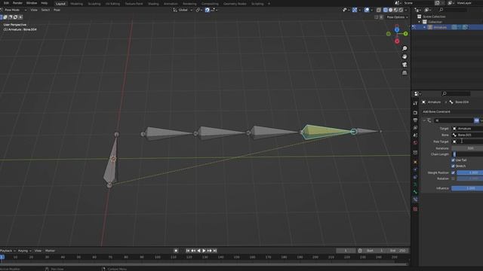Click the Chain Length input field

point(467,154)
